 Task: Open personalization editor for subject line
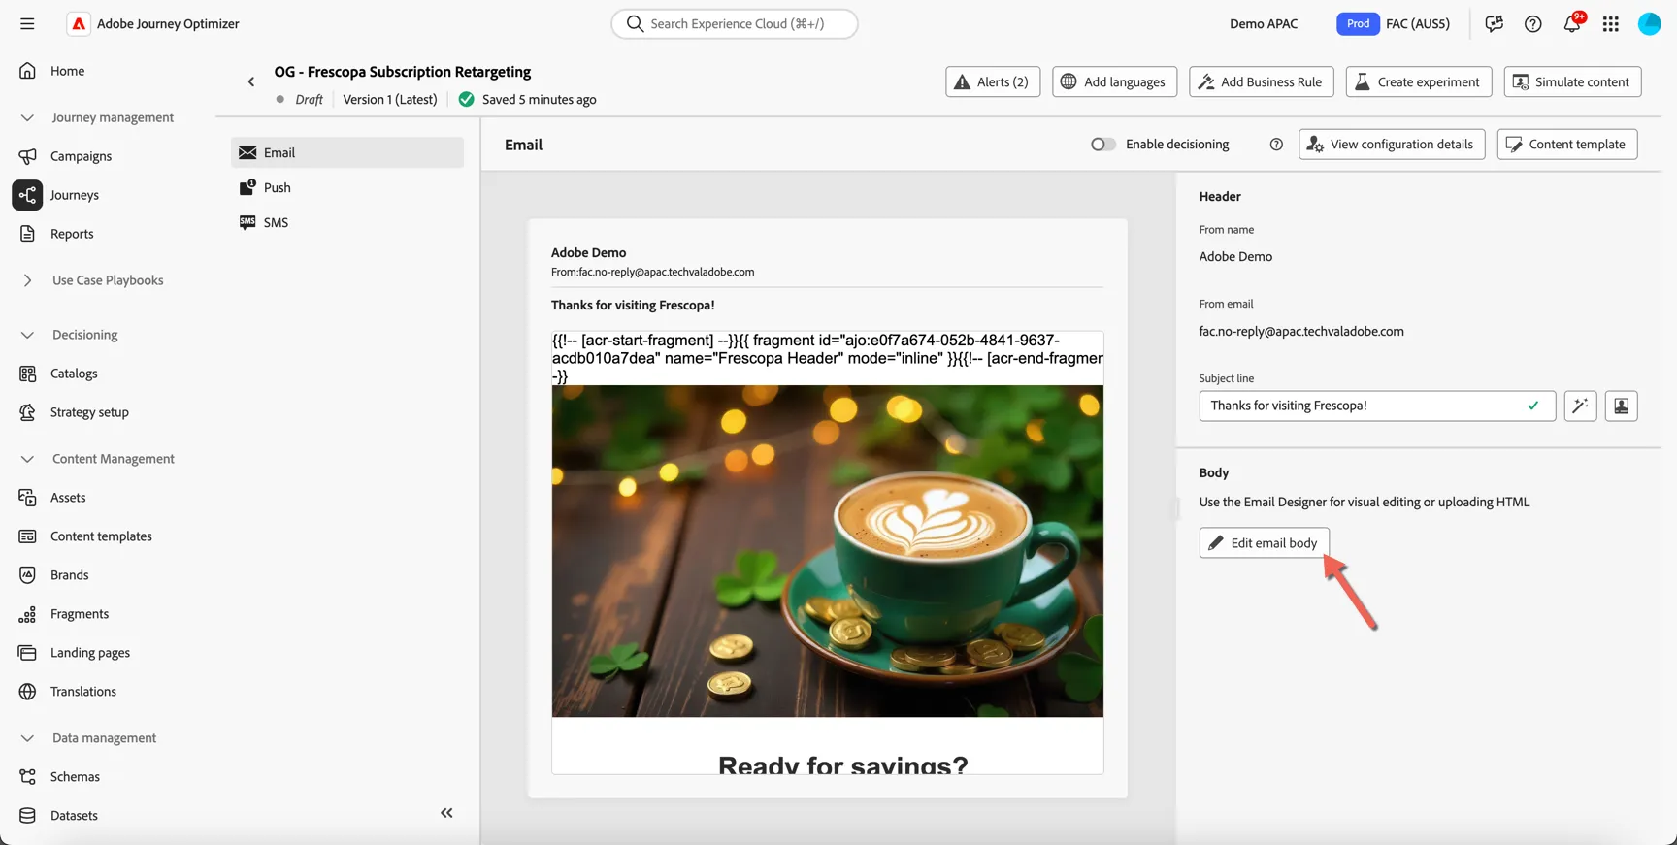point(1621,406)
